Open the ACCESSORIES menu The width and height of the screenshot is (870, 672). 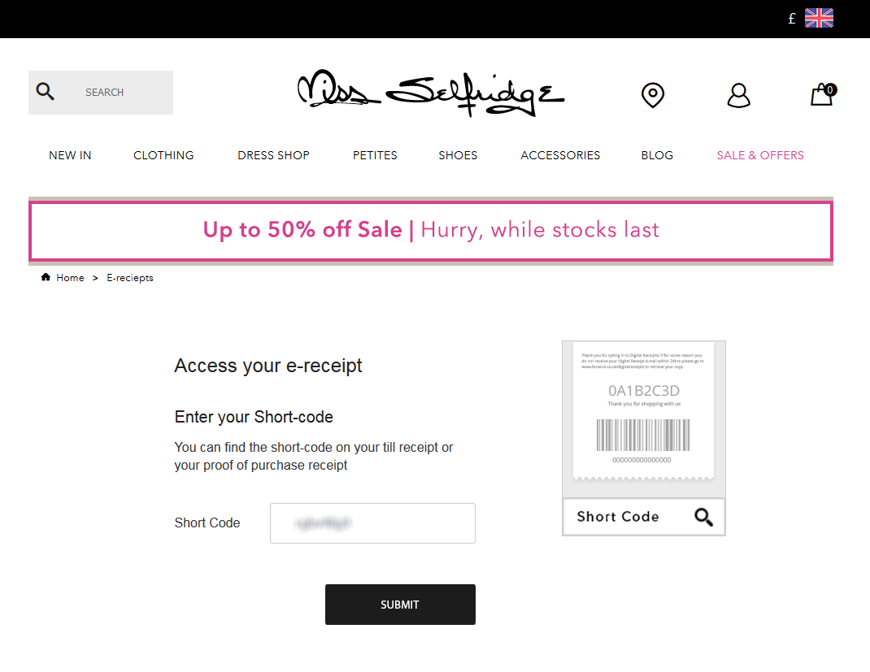560,155
